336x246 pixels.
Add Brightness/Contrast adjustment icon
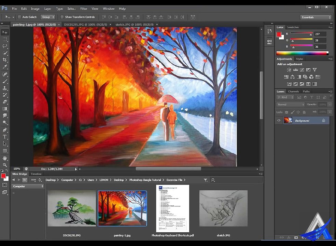pyautogui.click(x=289, y=70)
